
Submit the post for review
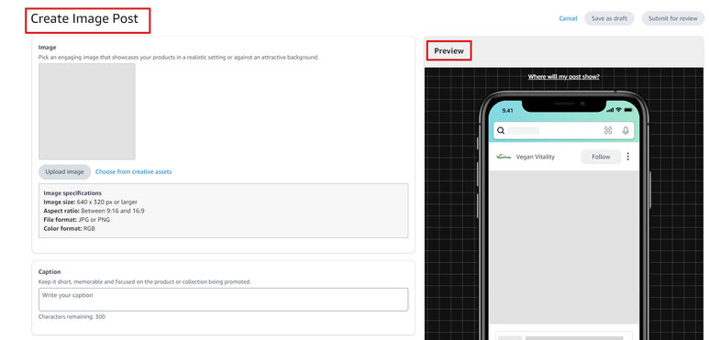click(x=673, y=18)
